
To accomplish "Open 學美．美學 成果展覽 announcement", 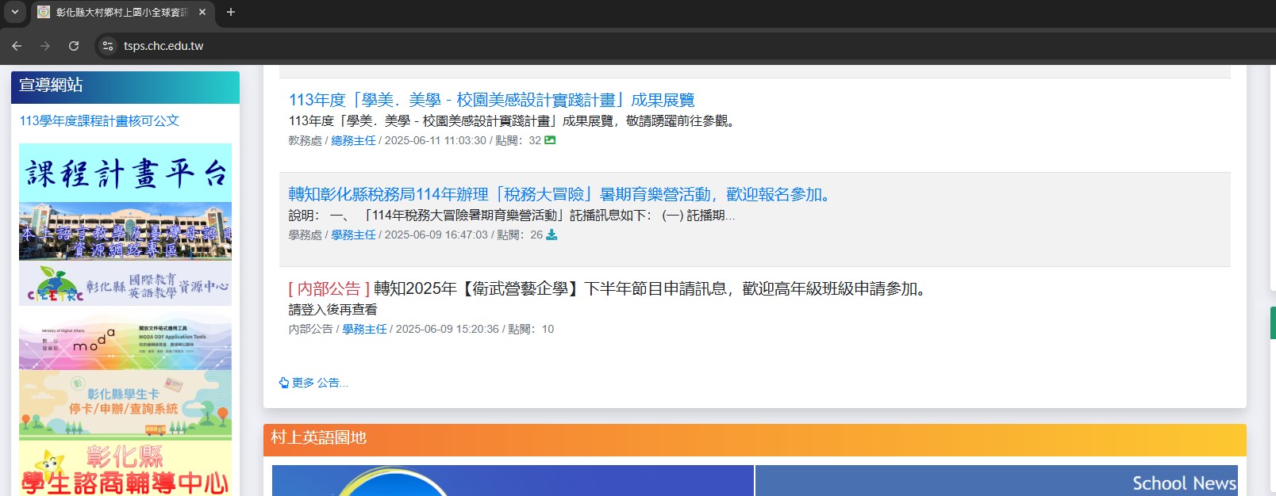I will pyautogui.click(x=491, y=100).
